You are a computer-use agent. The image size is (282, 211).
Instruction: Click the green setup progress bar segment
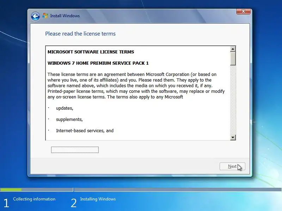(11, 190)
